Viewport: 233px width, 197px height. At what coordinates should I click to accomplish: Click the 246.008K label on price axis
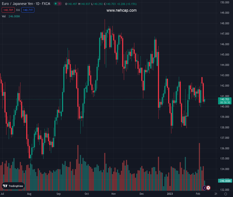(225, 181)
